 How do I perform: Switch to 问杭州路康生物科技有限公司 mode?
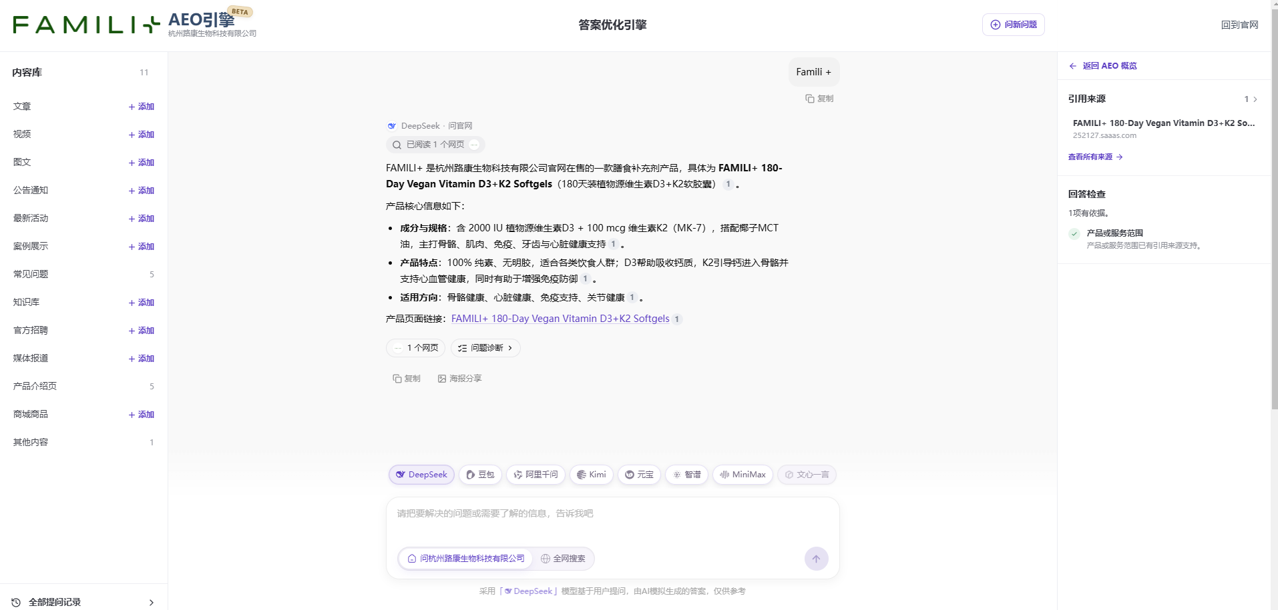[465, 559]
